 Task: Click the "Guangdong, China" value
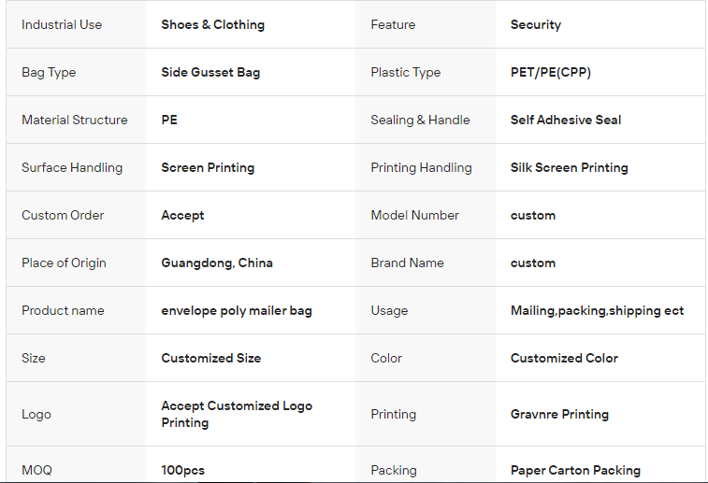[217, 263]
